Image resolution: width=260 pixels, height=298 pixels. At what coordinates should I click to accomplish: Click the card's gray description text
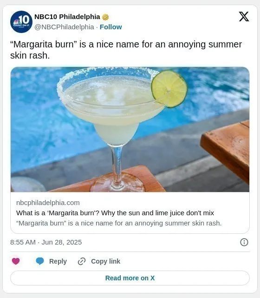click(119, 223)
